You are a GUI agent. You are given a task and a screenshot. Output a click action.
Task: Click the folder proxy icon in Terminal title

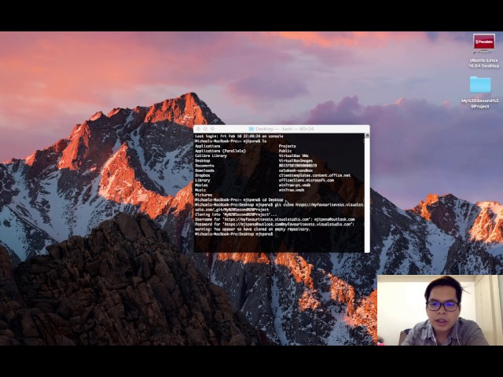[251, 129]
